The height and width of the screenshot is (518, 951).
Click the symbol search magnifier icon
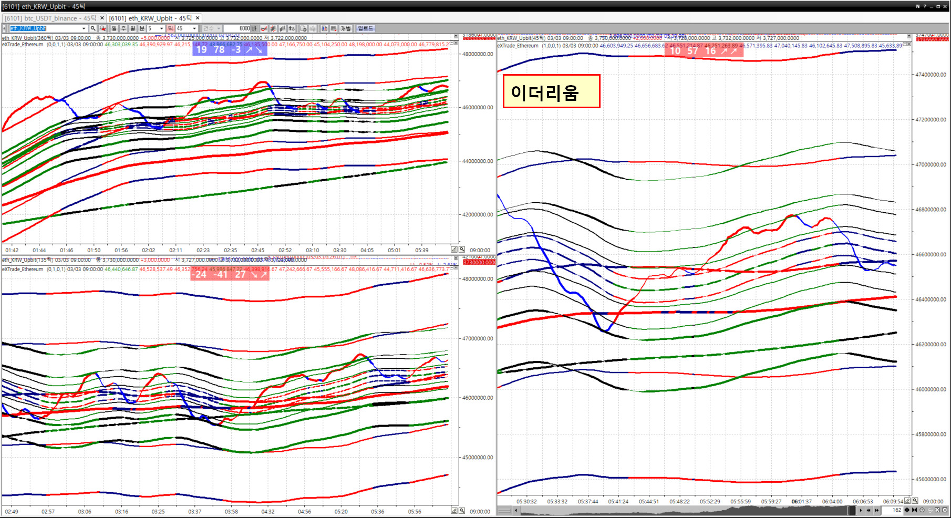click(x=93, y=28)
